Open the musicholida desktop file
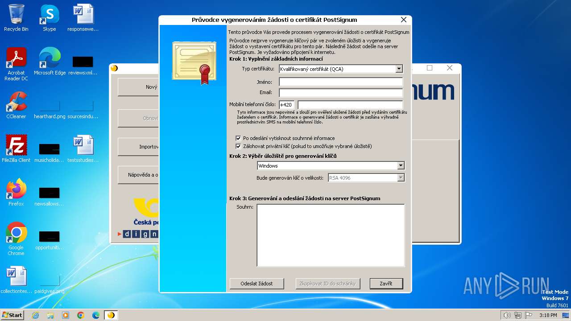This screenshot has width=571, height=321. (49, 153)
